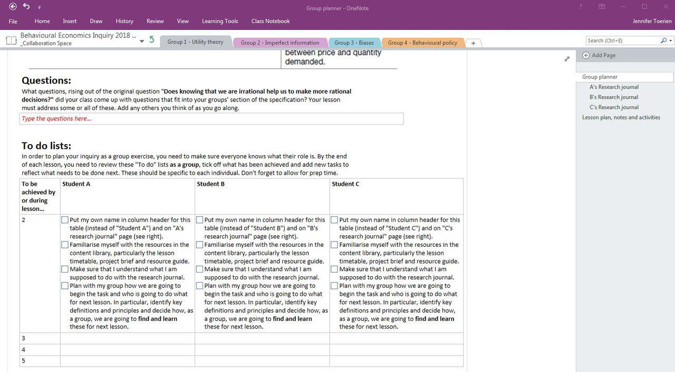The width and height of the screenshot is (675, 372).
Task: Open the File menu
Action: point(13,21)
